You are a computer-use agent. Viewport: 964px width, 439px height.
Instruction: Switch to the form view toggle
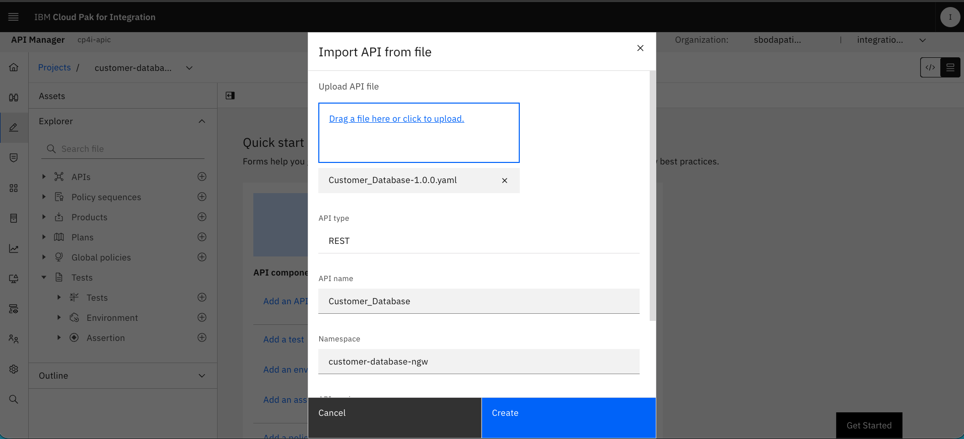950,67
